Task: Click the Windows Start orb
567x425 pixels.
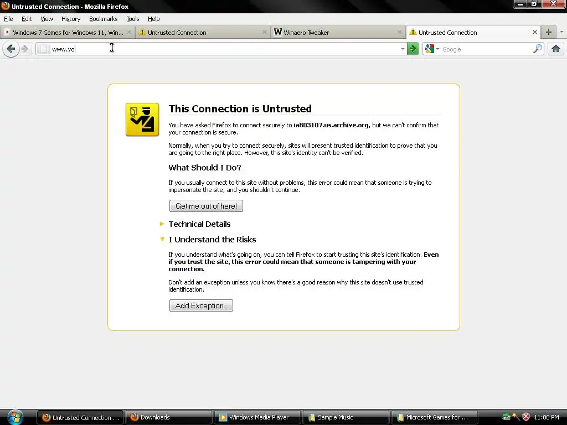Action: click(15, 417)
